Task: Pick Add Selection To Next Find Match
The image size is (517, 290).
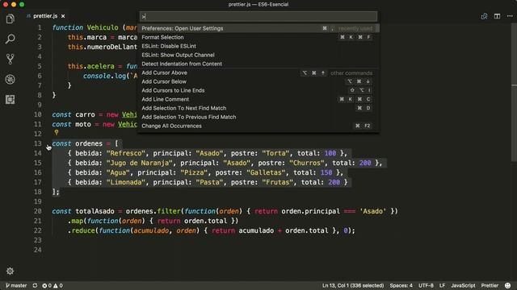Action: click(258, 108)
